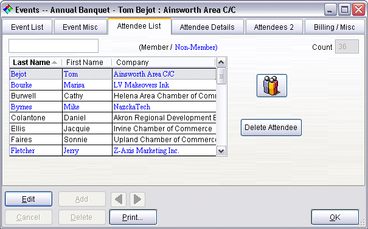Open the Event Misc tab
The image size is (368, 229).
80,27
